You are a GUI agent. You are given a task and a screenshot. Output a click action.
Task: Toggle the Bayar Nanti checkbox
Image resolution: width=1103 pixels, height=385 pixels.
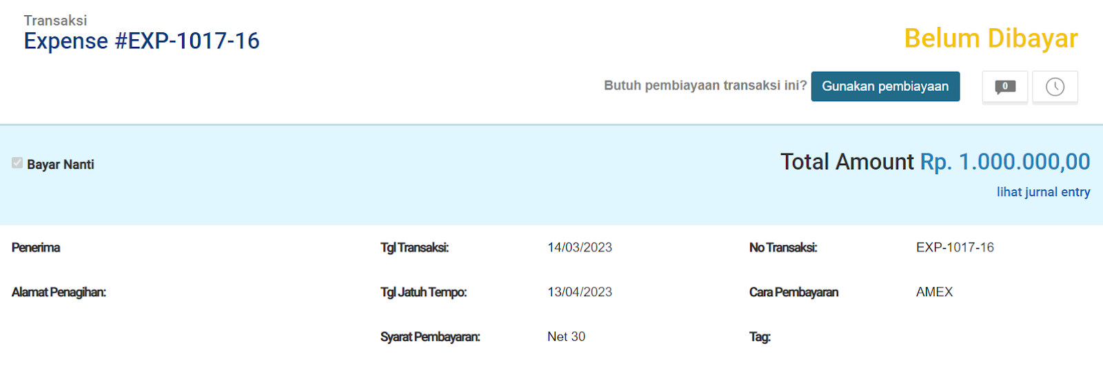click(17, 163)
